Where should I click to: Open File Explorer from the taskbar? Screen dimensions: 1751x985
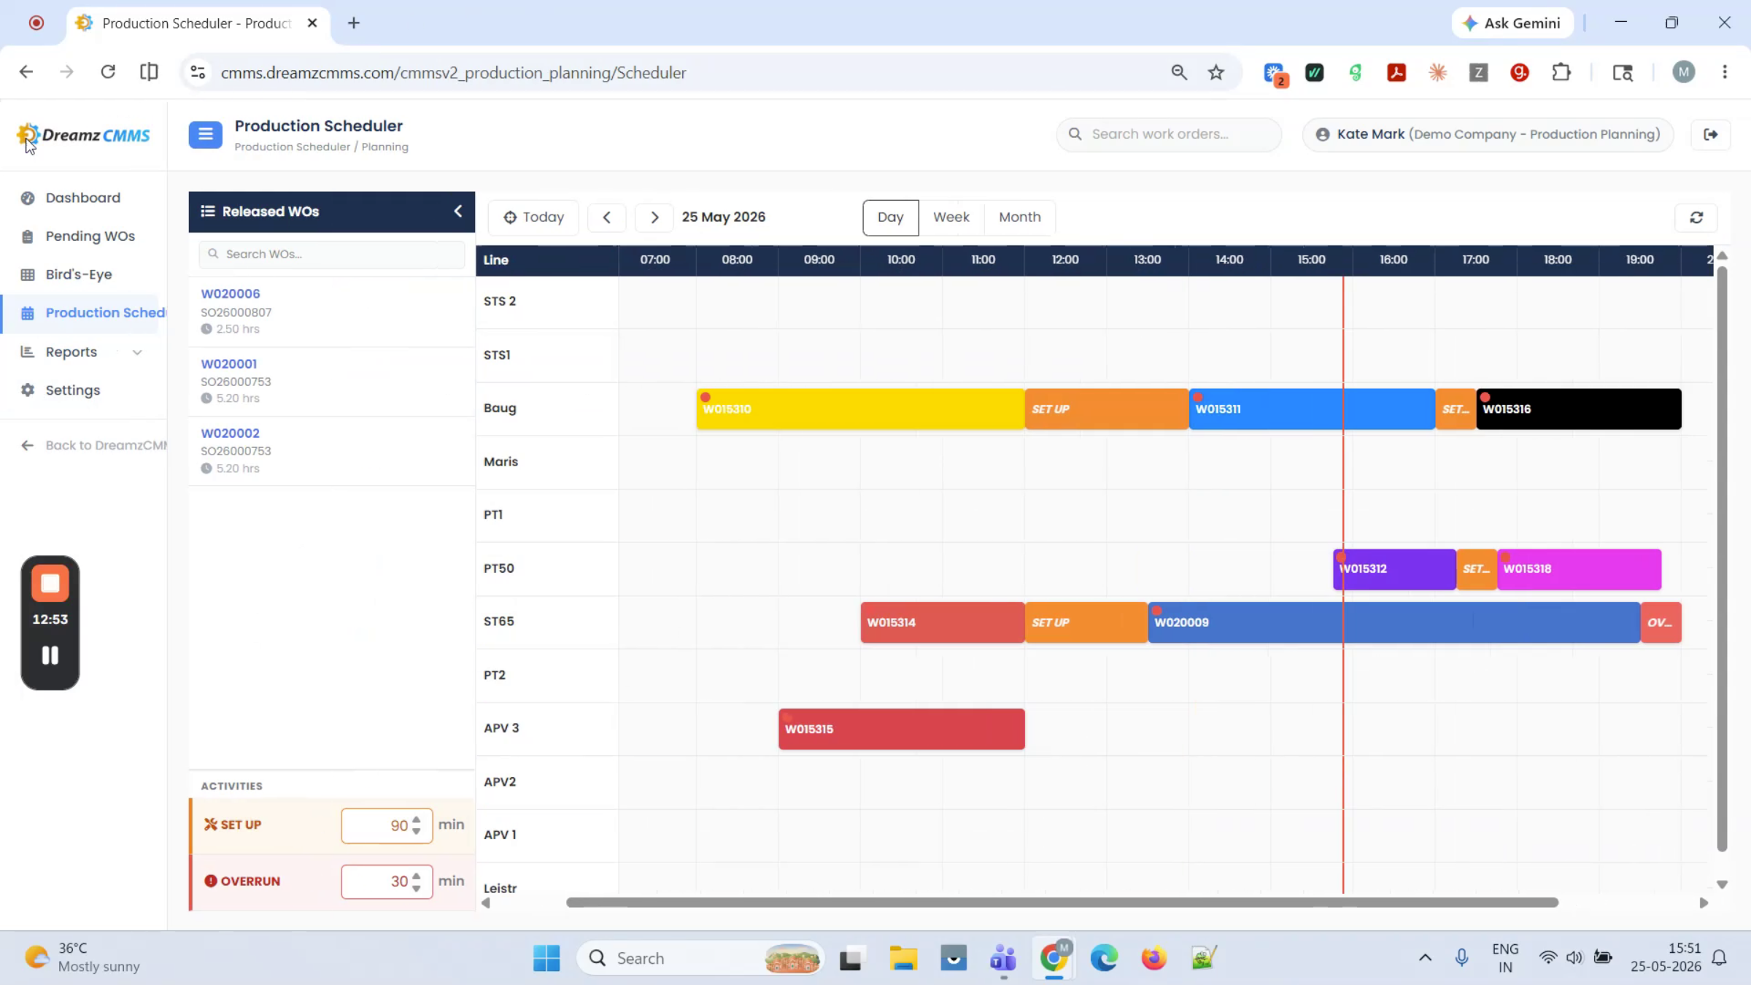(903, 958)
